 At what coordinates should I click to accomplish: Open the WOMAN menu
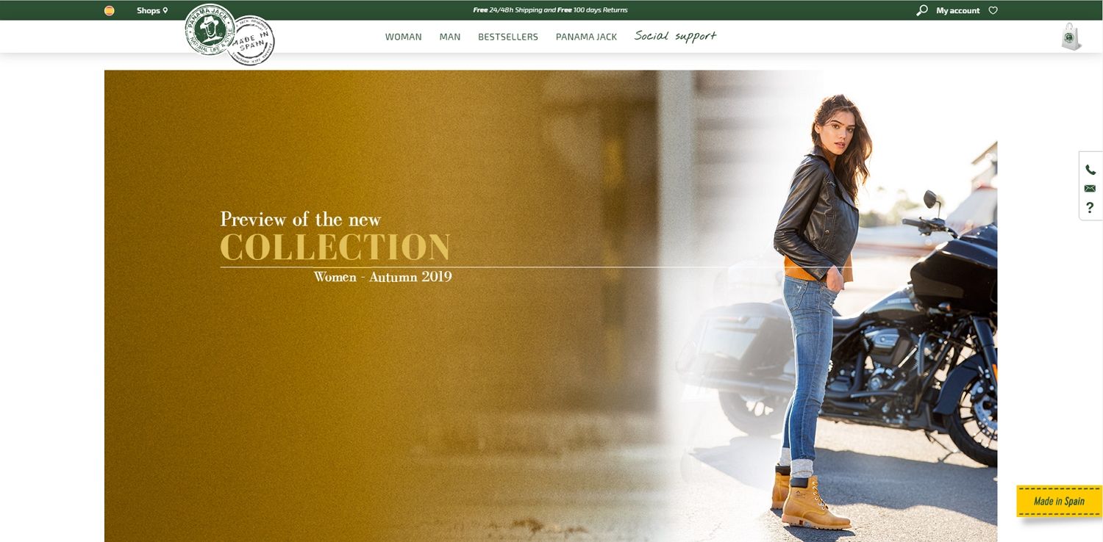pos(404,37)
